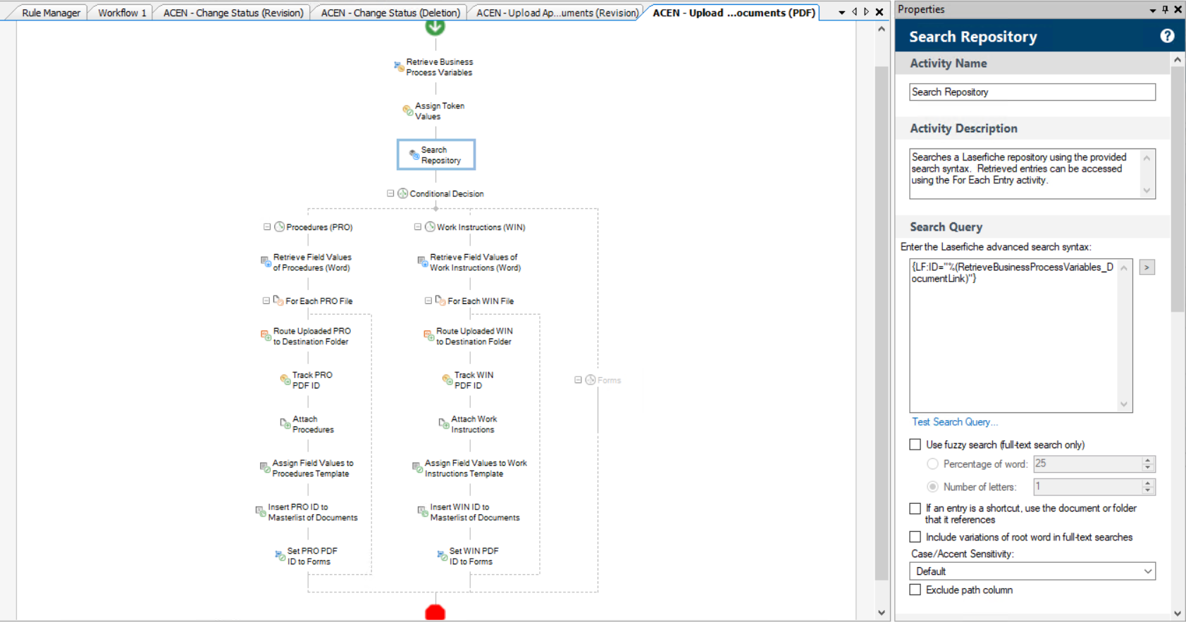1186x622 pixels.
Task: Click the Retrieve Business Process Variables activity icon
Action: pos(399,67)
